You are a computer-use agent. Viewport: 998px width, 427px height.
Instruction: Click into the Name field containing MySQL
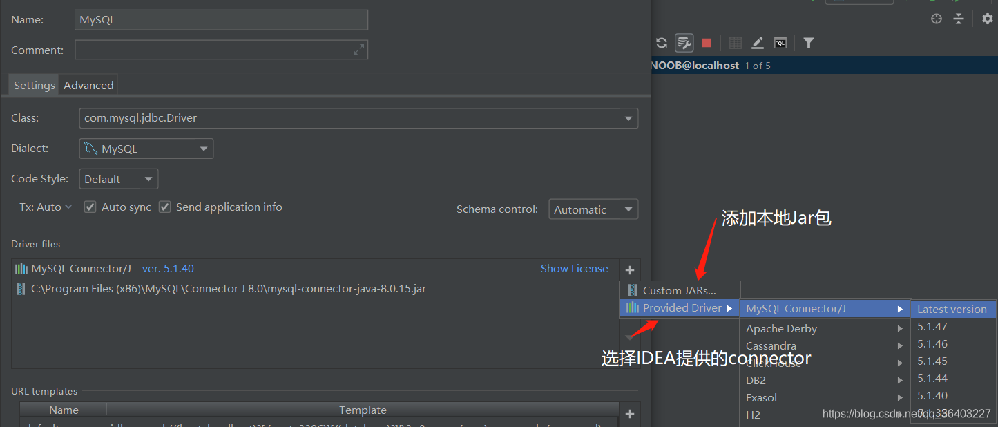pos(221,20)
